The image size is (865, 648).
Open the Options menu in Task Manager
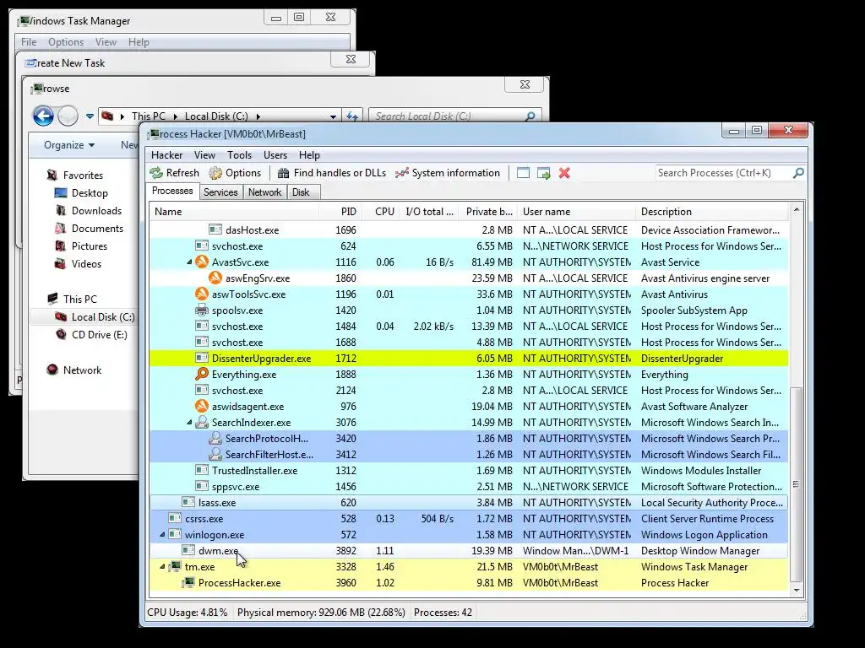66,42
